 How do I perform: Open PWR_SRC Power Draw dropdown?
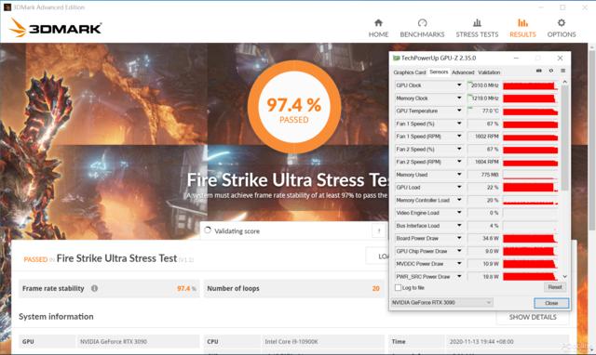click(x=459, y=277)
